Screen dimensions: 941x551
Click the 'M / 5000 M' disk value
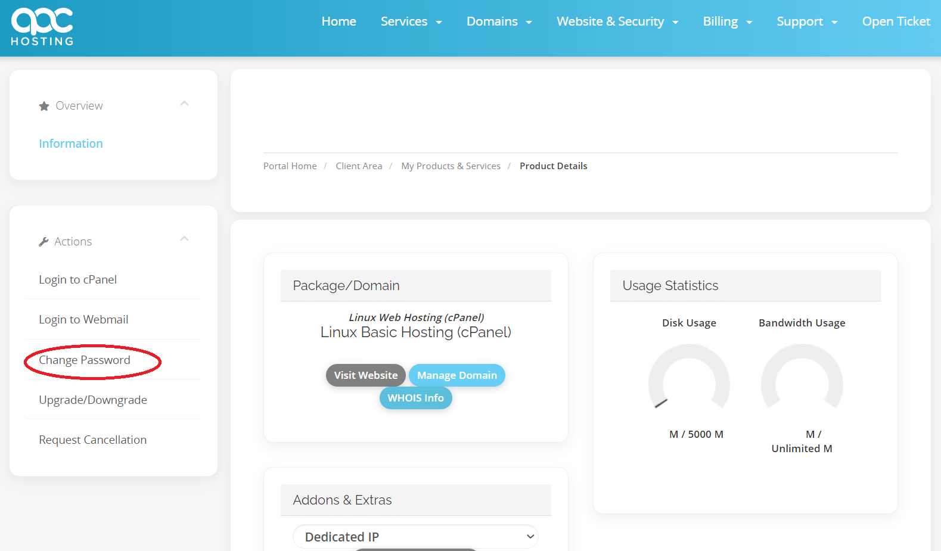[x=696, y=434]
